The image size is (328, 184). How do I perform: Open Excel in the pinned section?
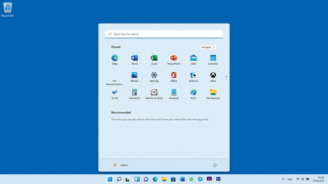(154, 60)
